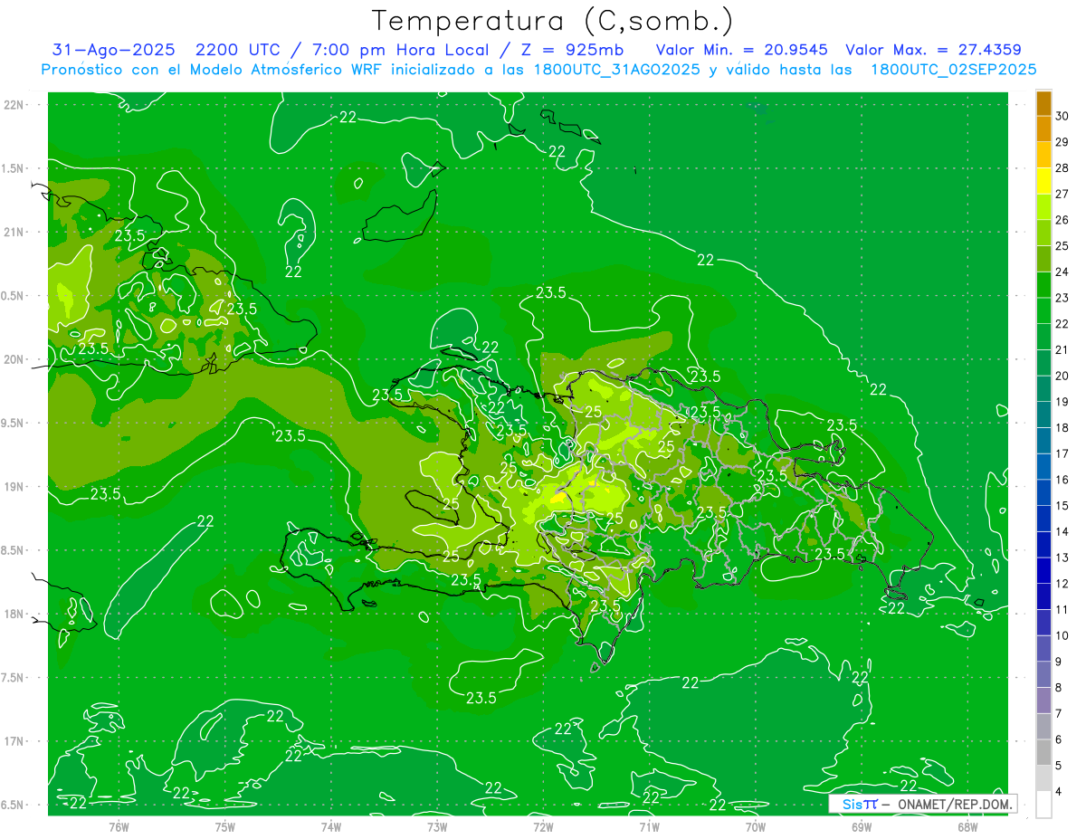Viewport: 1086px width, 839px height.
Task: Click the "71W" longitude axis label
Action: (x=649, y=827)
